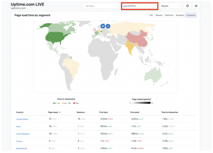Zoom in the map with plus button
The width and height of the screenshot is (213, 153).
coord(103,26)
